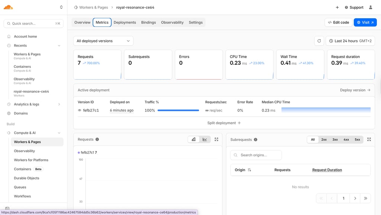Open Observability in Build menu
Screen dimensions: 381x215
(x=24, y=151)
